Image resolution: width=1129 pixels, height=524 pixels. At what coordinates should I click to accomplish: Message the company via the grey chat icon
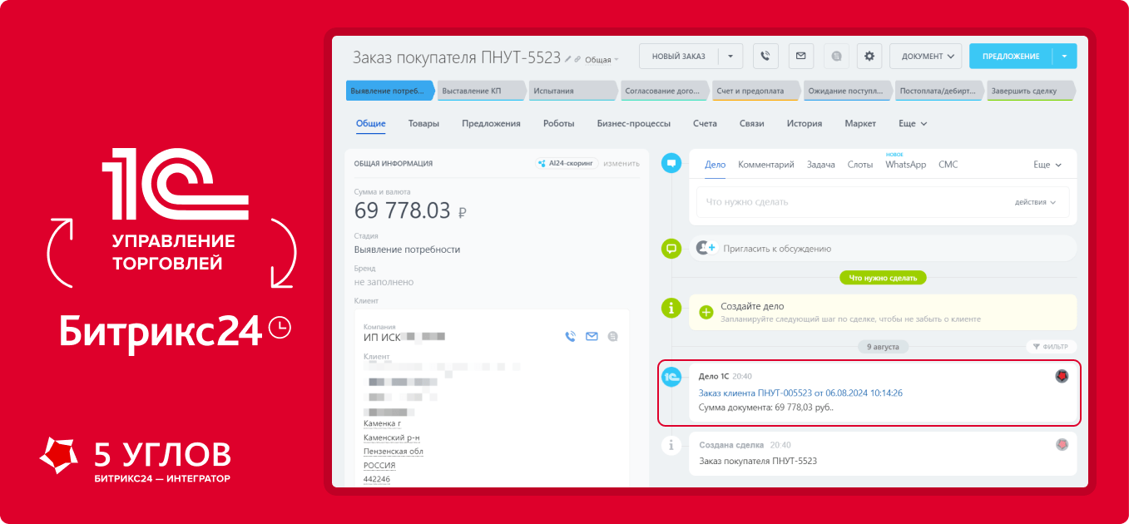[613, 337]
